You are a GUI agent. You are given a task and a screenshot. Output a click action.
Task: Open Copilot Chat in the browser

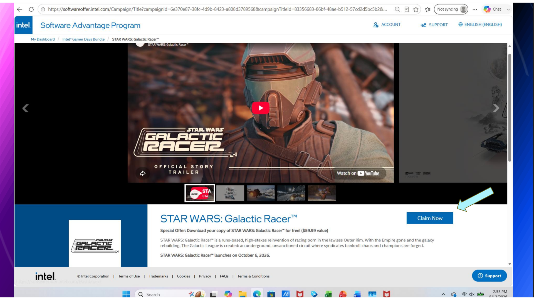click(492, 9)
